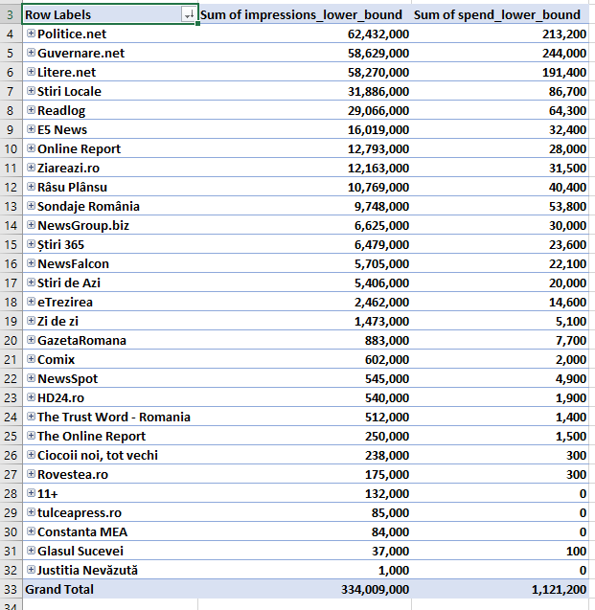Click the expand icon next to eTrezirea

[x=31, y=302]
